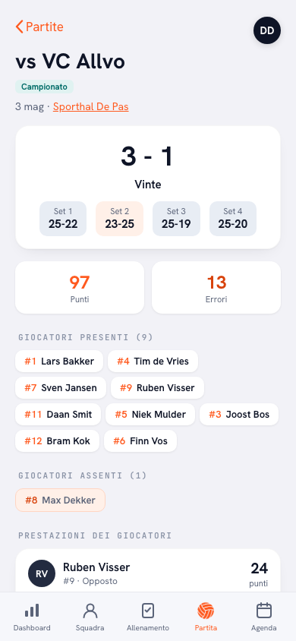The height and width of the screenshot is (641, 296).
Task: Follow the Sporthal De Pas link
Action: (90, 107)
